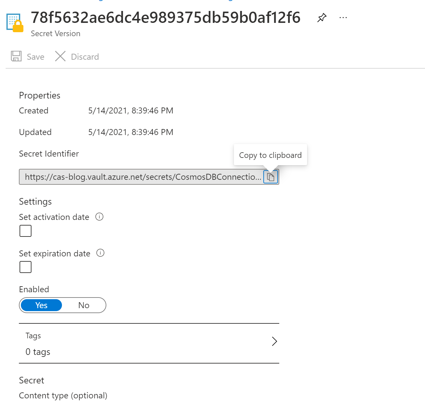
Task: Click the Updated date 5/14/2021 value
Action: coord(131,132)
